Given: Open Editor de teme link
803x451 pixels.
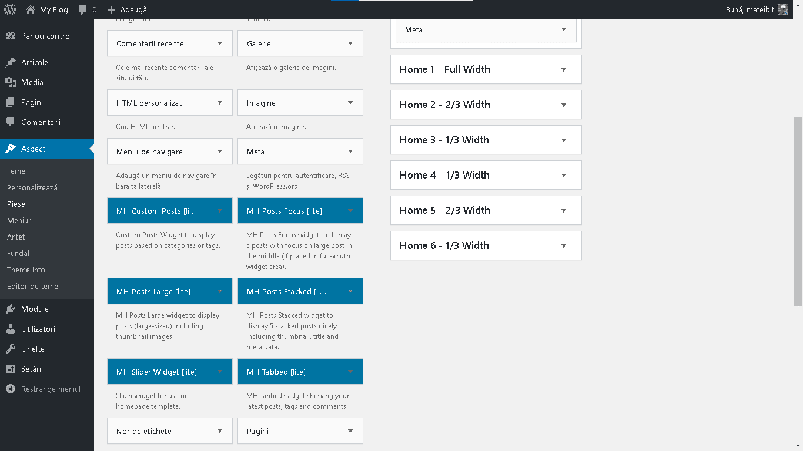Looking at the screenshot, I should pyautogui.click(x=32, y=286).
